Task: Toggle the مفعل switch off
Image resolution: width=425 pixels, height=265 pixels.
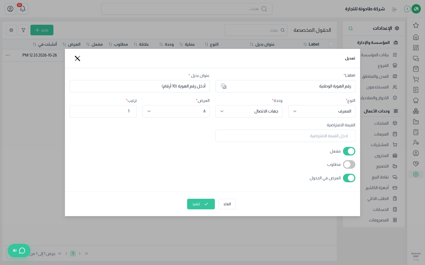Action: [349, 151]
